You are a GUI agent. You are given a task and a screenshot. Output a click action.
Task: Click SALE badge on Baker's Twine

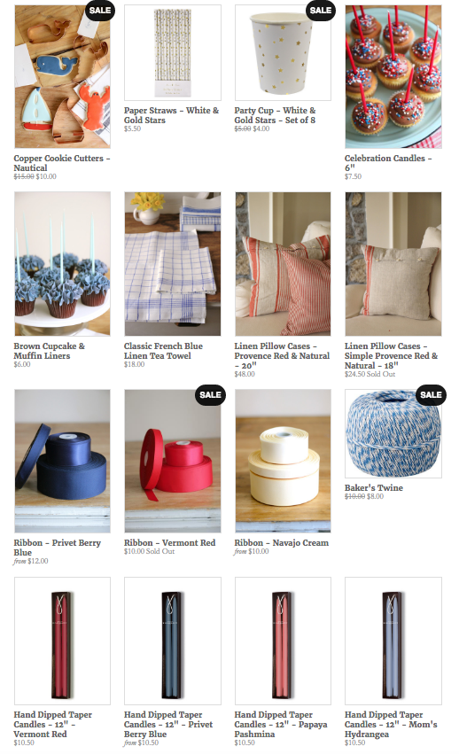tap(431, 395)
